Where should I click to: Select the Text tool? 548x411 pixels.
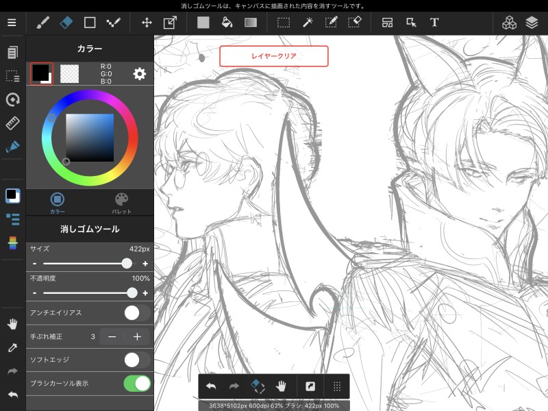434,23
